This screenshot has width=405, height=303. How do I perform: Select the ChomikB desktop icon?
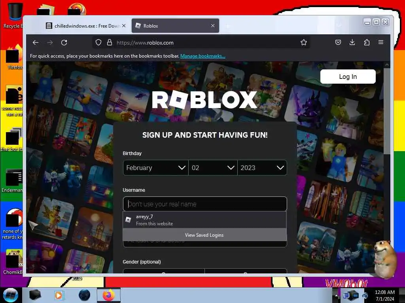point(13,262)
